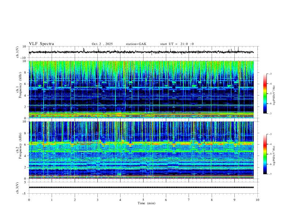Click the ch.2 spectrogram color bar

point(265,154)
